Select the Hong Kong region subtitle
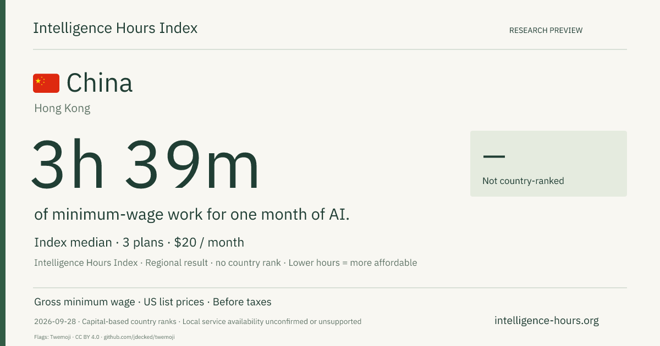This screenshot has width=660, height=346. pos(62,109)
